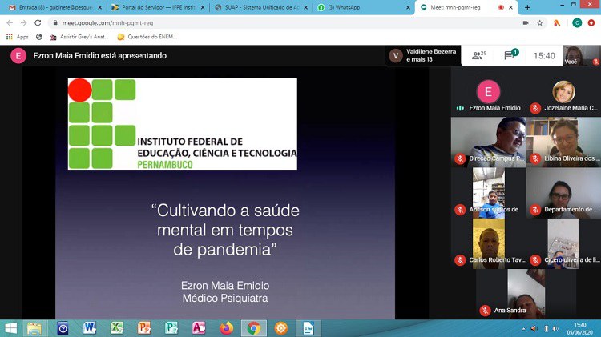Image resolution: width=601 pixels, height=337 pixels.
Task: Open the Apps bookmarks shortcut
Action: pyautogui.click(x=17, y=37)
